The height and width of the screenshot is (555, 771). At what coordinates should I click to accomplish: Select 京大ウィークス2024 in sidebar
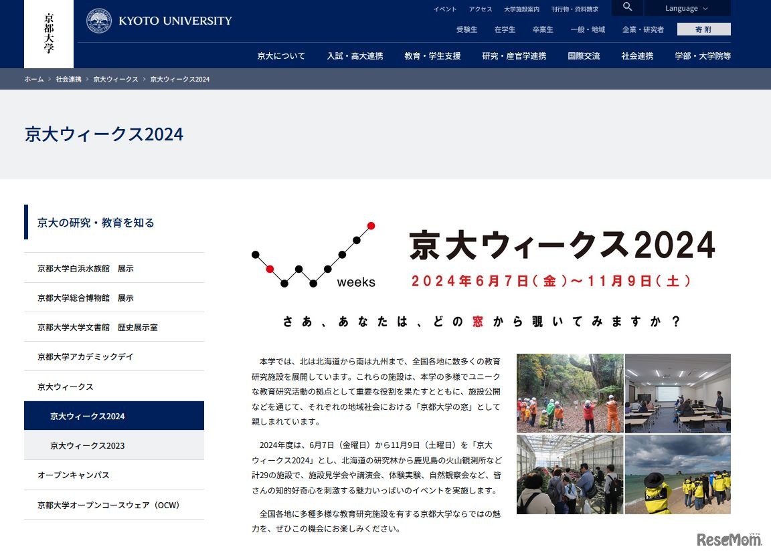point(114,416)
